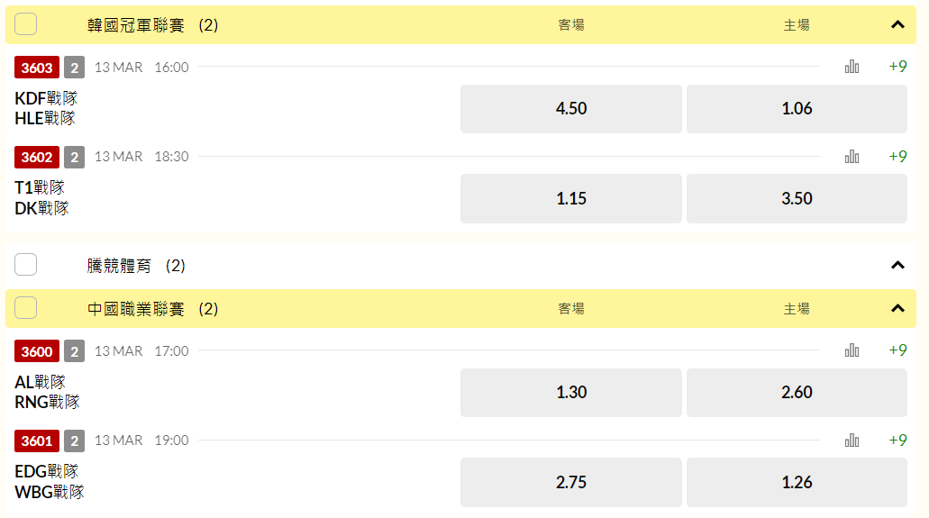Tick the 韓國冠軍聯賽 league checkbox
The image size is (929, 518).
25,24
